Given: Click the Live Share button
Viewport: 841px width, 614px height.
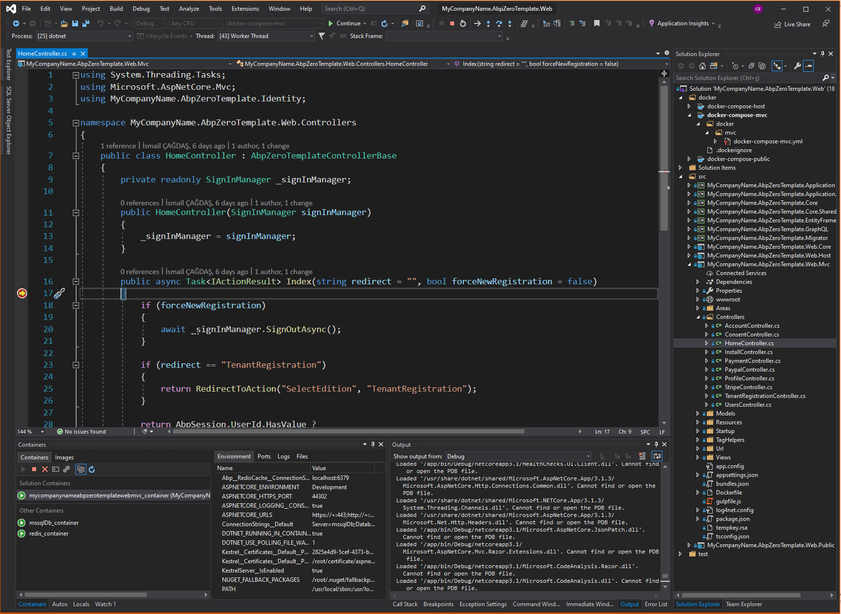Looking at the screenshot, I should [x=792, y=24].
